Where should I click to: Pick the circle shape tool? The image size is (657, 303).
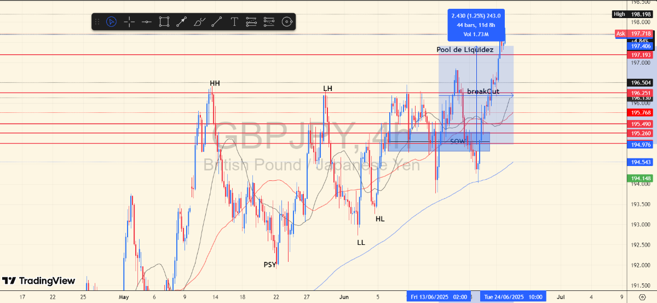click(286, 22)
